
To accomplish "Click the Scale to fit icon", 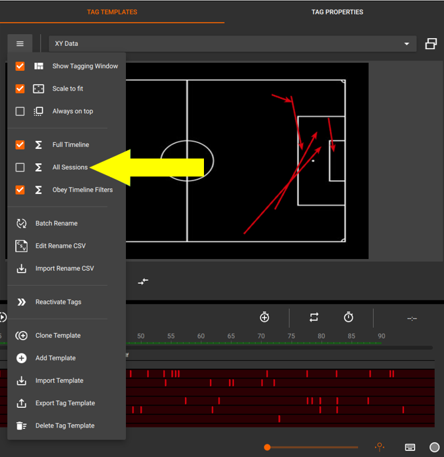I will (x=39, y=89).
